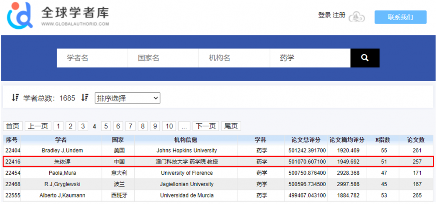Click the magnifier search button
Image resolution: width=436 pixels, height=204 pixels.
point(364,58)
